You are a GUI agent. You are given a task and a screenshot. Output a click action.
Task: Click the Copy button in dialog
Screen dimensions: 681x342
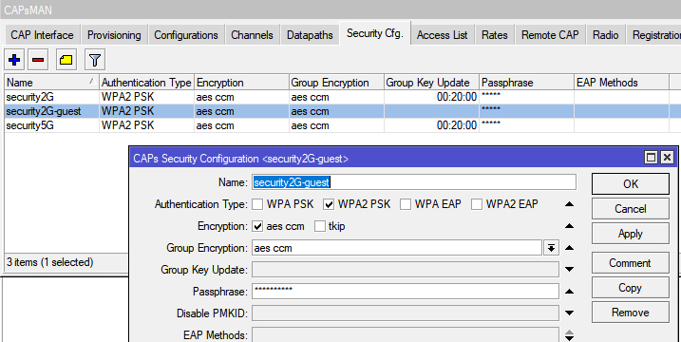click(630, 288)
